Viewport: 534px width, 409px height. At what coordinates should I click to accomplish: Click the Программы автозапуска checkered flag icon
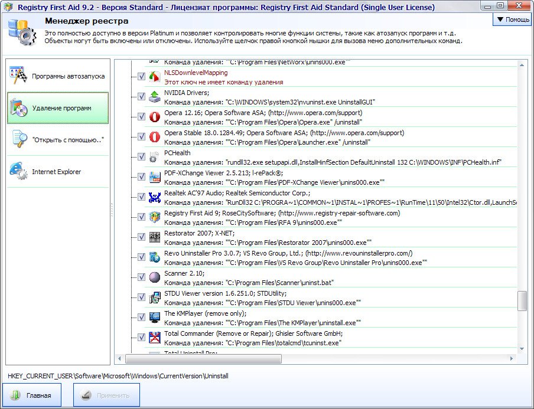18,75
